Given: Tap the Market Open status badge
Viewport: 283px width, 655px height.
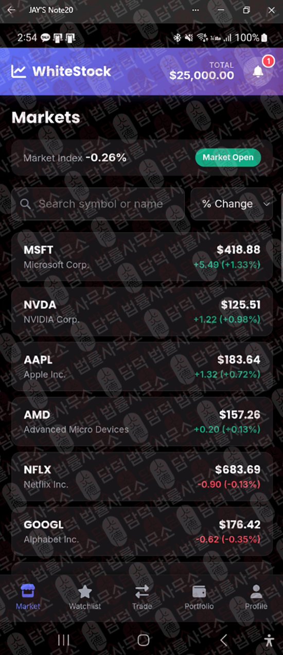Looking at the screenshot, I should [x=228, y=157].
